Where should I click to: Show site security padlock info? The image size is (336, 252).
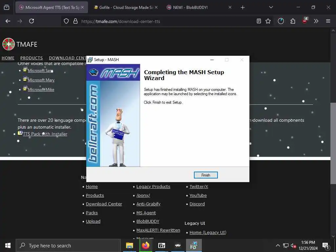(x=75, y=21)
